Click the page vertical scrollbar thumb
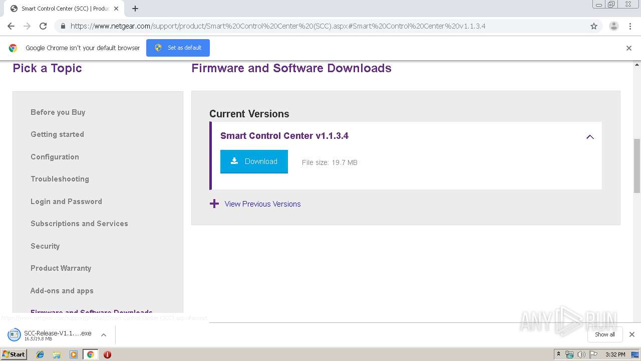The height and width of the screenshot is (361, 641). pyautogui.click(x=637, y=165)
